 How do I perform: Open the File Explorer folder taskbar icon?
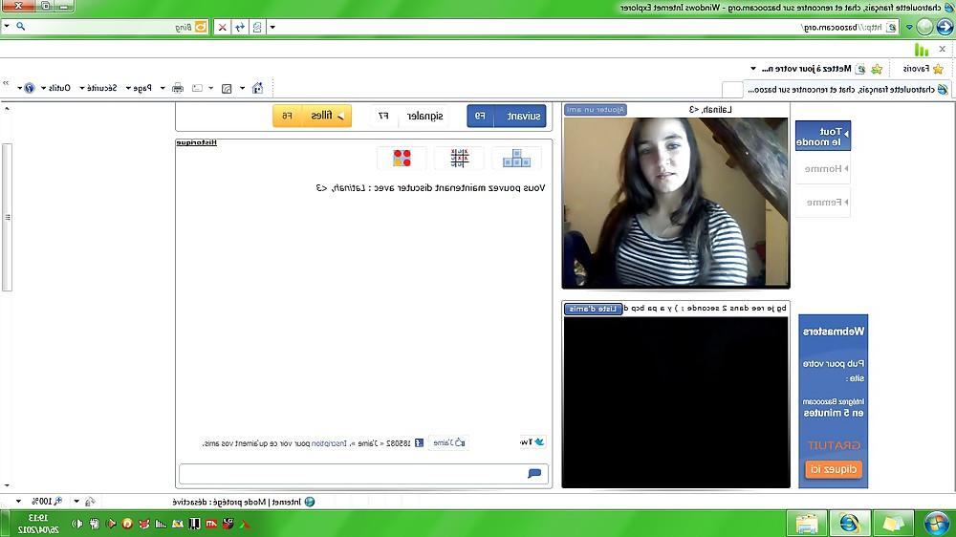[807, 524]
